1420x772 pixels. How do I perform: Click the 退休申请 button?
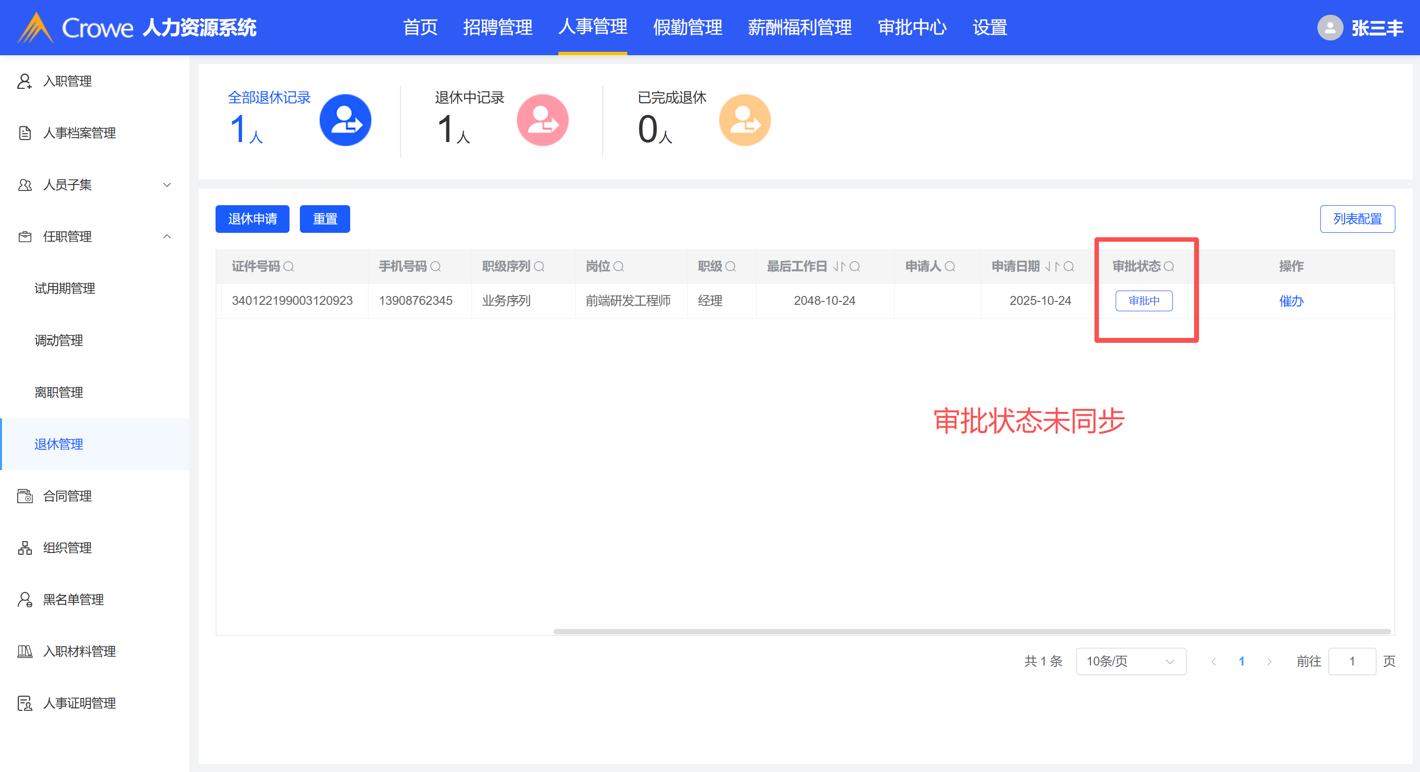(x=252, y=219)
